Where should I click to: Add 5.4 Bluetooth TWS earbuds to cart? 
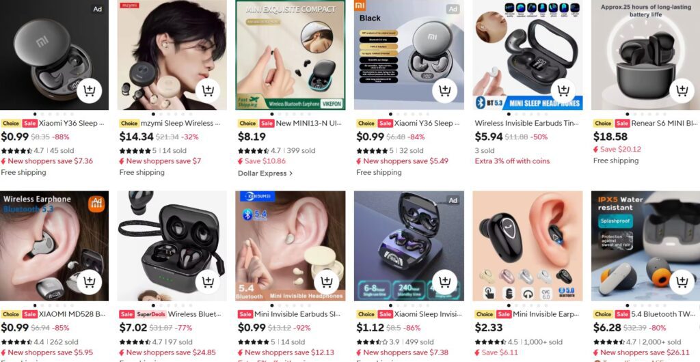click(682, 282)
